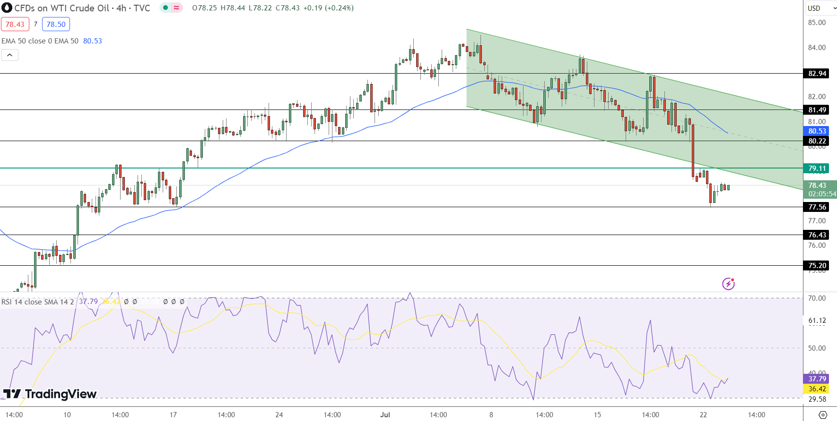Select the RSI 14 indicator legend
This screenshot has height=421, width=837.
[x=38, y=302]
